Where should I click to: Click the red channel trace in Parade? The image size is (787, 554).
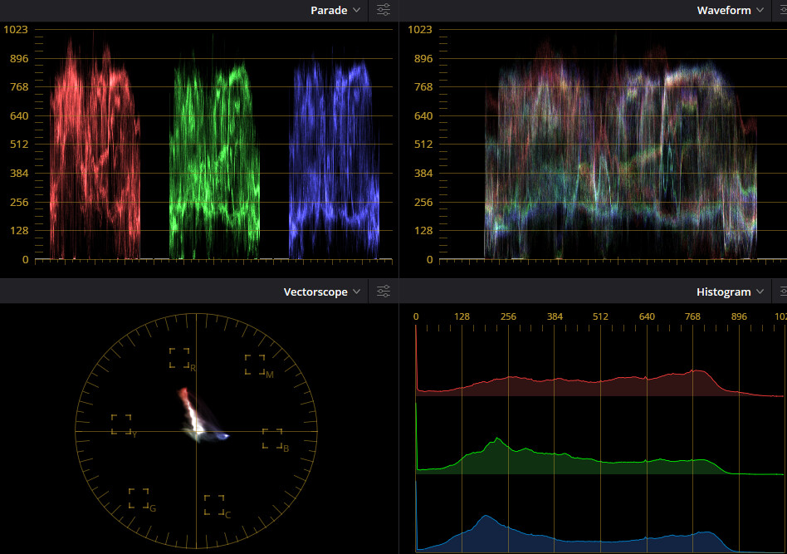[94, 150]
